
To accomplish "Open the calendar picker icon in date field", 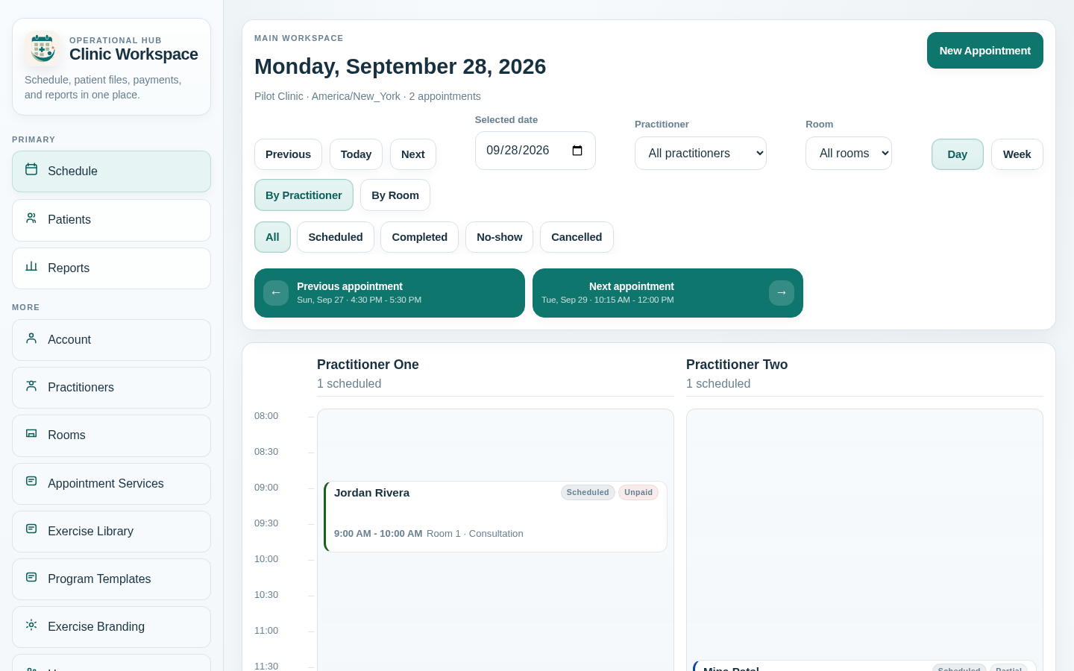I will tap(577, 151).
